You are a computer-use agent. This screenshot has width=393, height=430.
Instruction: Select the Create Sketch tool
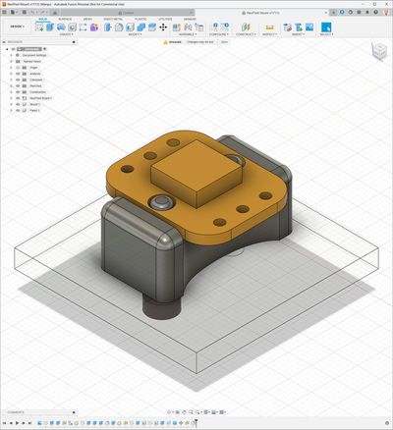39,27
